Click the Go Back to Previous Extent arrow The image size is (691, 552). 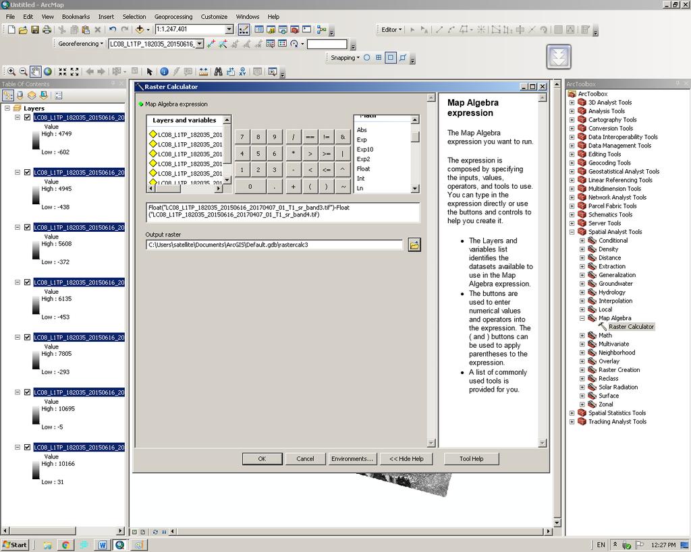tap(90, 71)
